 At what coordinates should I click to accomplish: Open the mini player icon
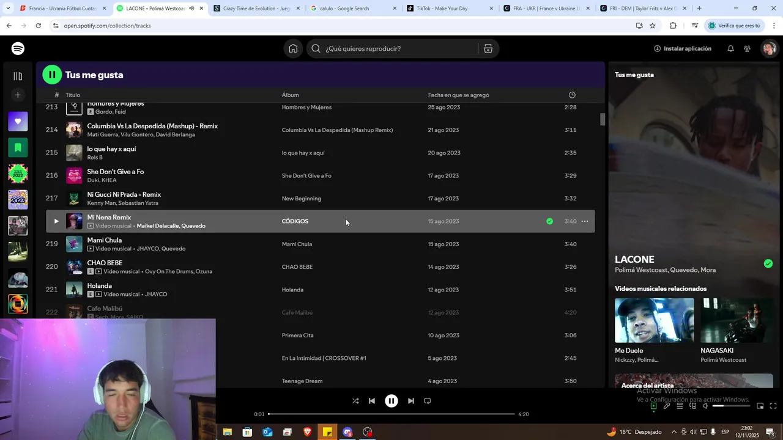tap(760, 406)
